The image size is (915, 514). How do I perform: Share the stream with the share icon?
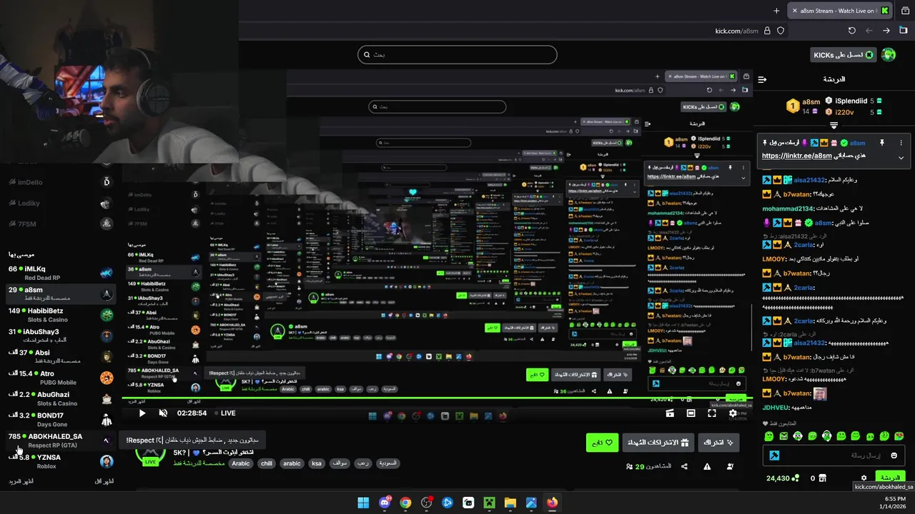tap(684, 466)
